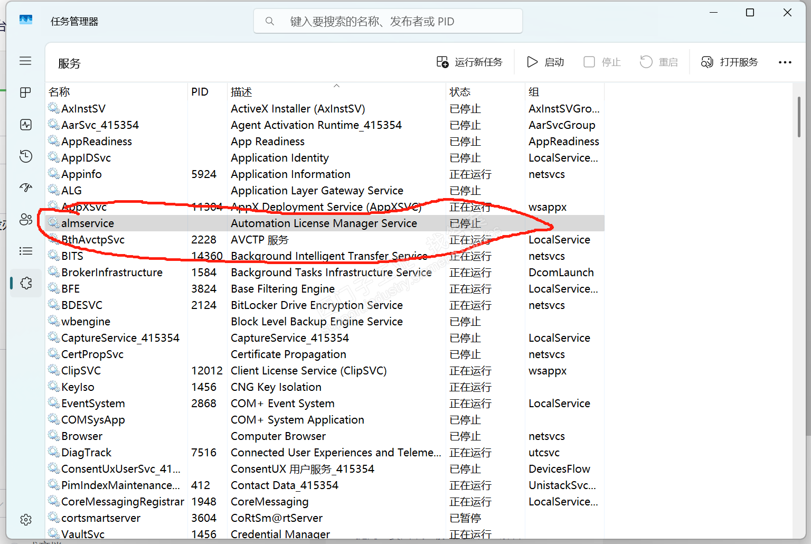Click 打开服务 to open Services console
The image size is (811, 544).
click(x=729, y=62)
